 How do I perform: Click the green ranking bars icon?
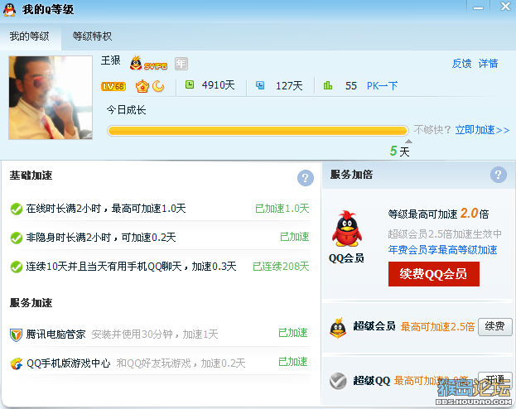(328, 85)
